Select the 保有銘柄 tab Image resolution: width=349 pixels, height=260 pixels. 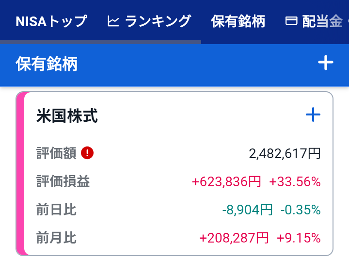[x=238, y=22]
